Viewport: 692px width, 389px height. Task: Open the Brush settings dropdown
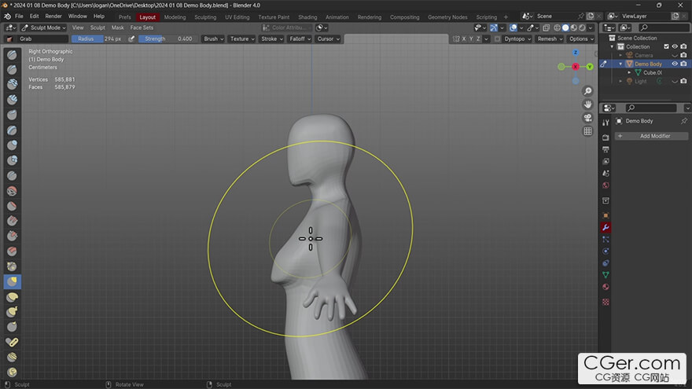(x=214, y=39)
